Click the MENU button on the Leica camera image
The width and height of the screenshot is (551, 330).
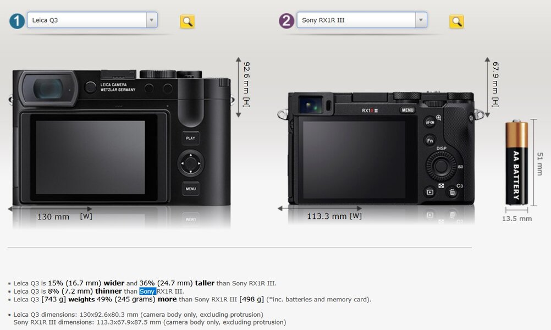190,188
